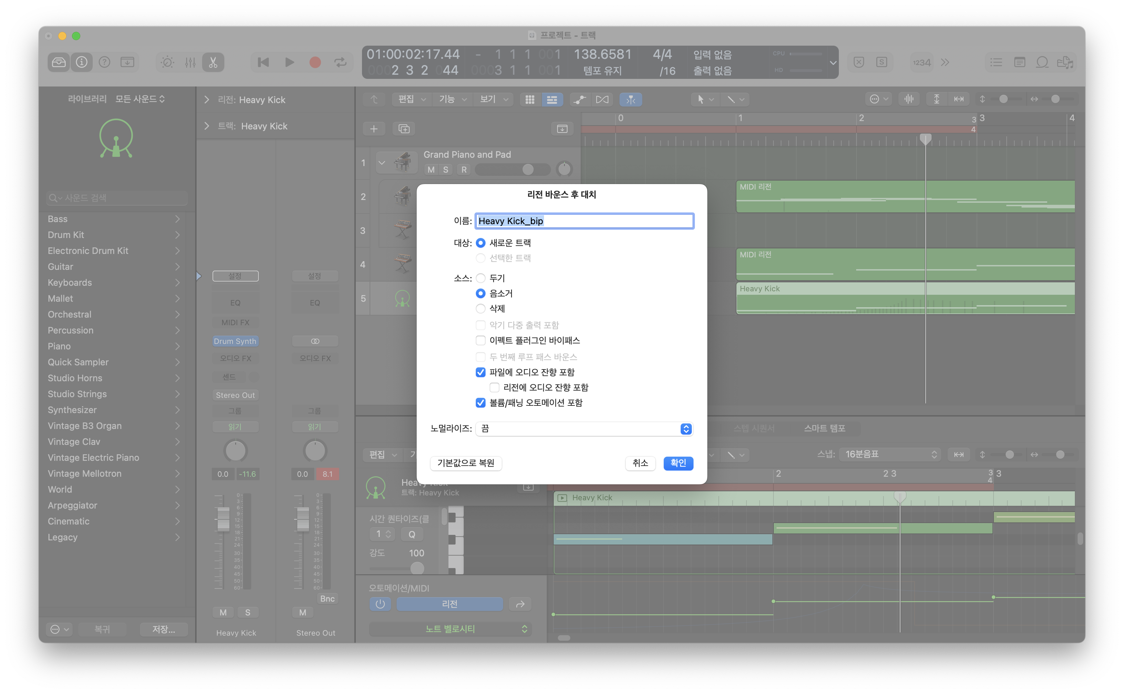Click the duplicate track icon
This screenshot has width=1124, height=694.
coord(404,128)
